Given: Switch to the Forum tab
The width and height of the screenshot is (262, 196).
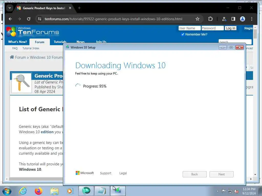Looking at the screenshot, I should [40, 42].
